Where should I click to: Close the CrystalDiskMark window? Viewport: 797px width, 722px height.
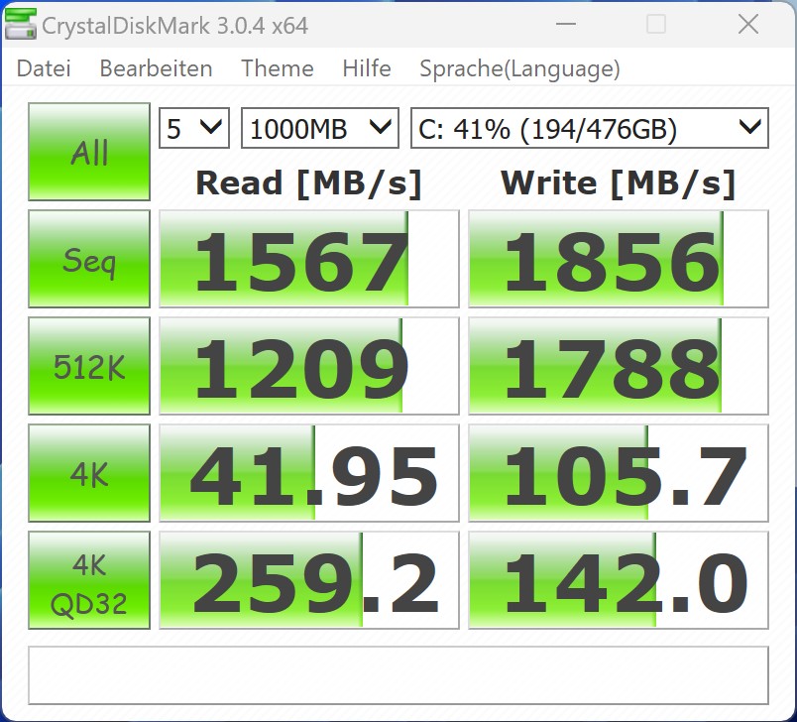point(748,24)
